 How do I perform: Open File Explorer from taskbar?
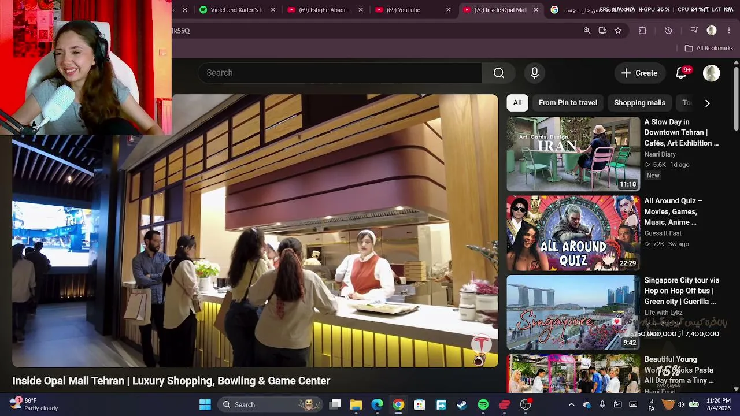coord(356,404)
